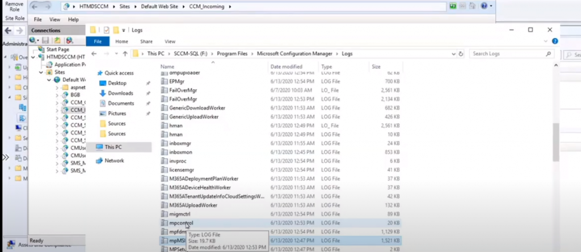Click Microsoft Configuration Manager breadcrumb
The width and height of the screenshot is (581, 252).
point(294,54)
